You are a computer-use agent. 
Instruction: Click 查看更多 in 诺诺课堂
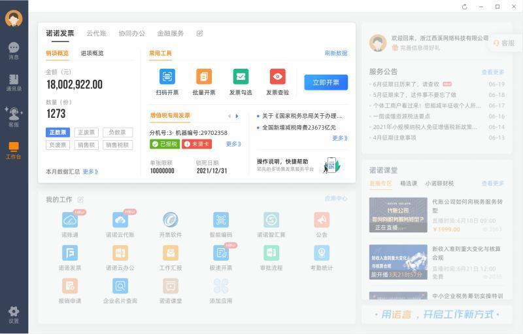[x=493, y=183]
